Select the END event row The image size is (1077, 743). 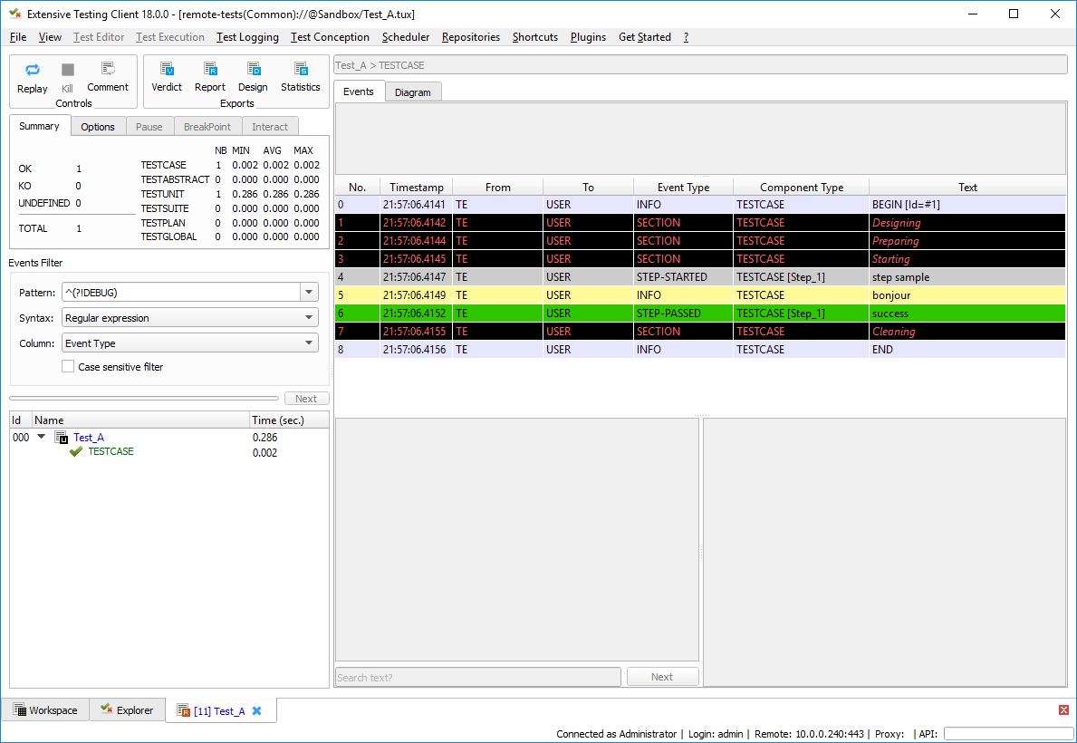point(700,349)
